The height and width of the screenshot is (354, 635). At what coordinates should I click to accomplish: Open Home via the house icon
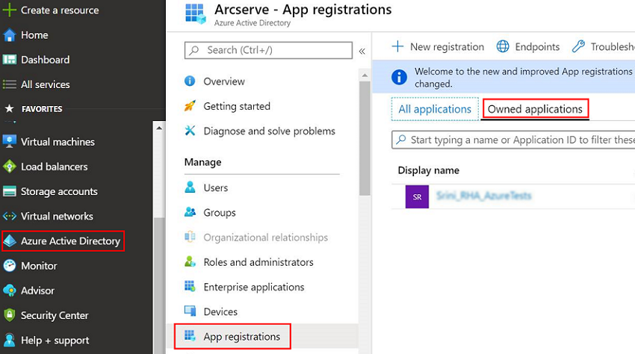click(x=9, y=35)
